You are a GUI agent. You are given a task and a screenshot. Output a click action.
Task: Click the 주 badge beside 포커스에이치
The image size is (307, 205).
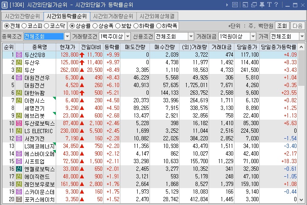[x=19, y=200]
